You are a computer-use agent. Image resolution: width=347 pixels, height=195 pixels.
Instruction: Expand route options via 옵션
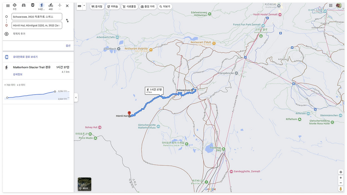coord(68,46)
